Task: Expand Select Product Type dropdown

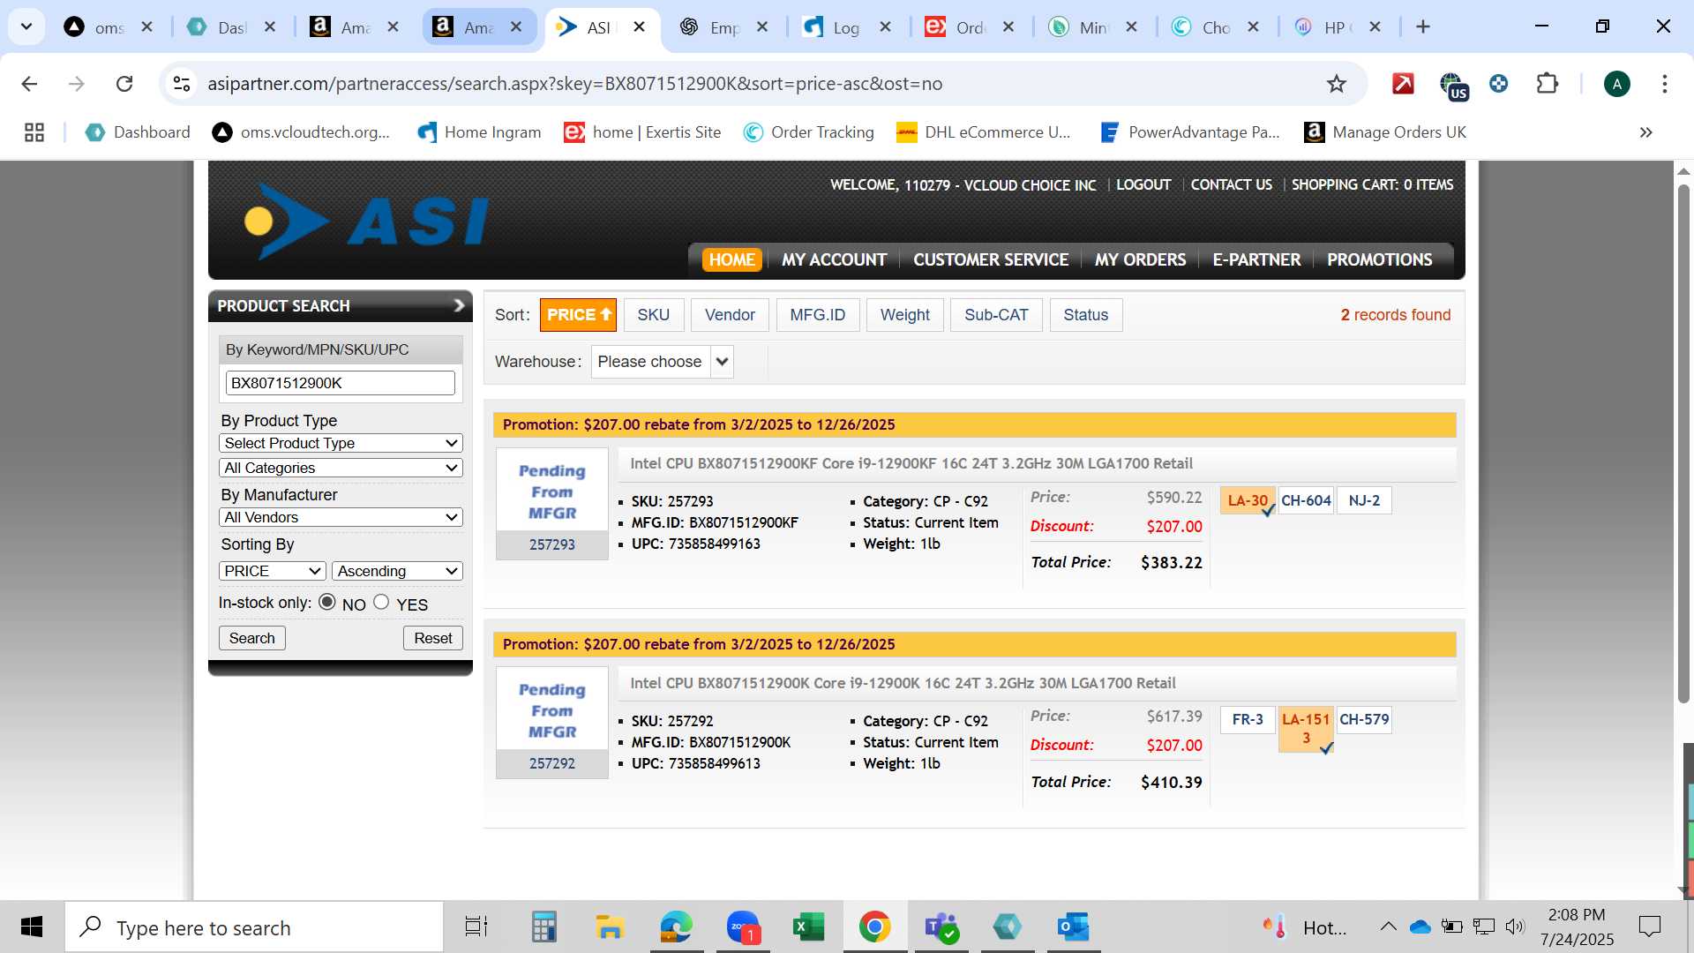Action: [341, 443]
